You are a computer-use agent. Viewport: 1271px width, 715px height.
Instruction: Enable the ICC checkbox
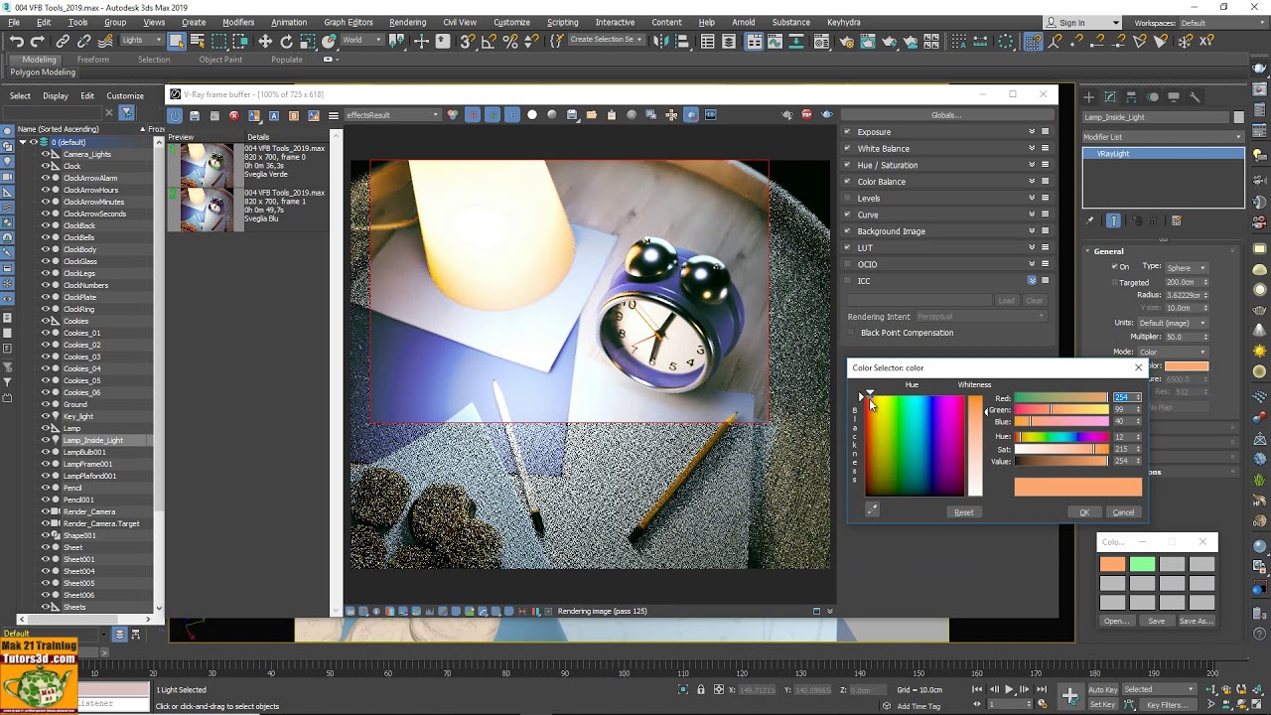[x=847, y=281]
